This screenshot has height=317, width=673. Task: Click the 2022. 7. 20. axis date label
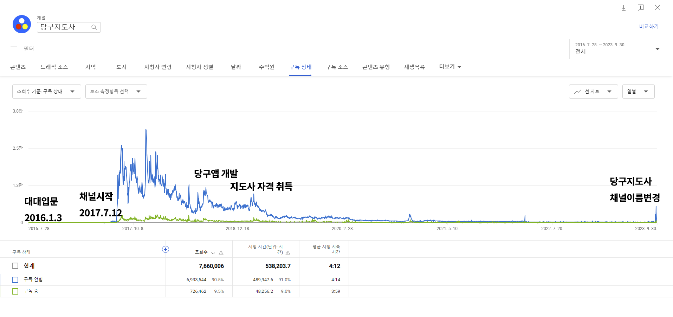click(552, 229)
